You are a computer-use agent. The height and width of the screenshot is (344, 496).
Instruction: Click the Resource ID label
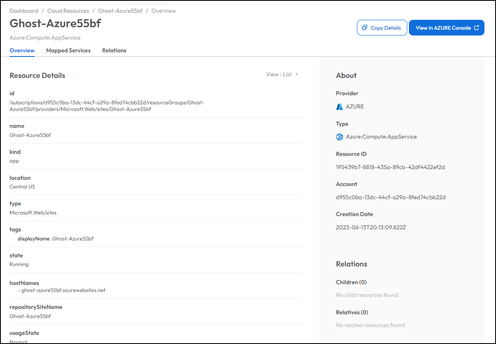pos(351,154)
